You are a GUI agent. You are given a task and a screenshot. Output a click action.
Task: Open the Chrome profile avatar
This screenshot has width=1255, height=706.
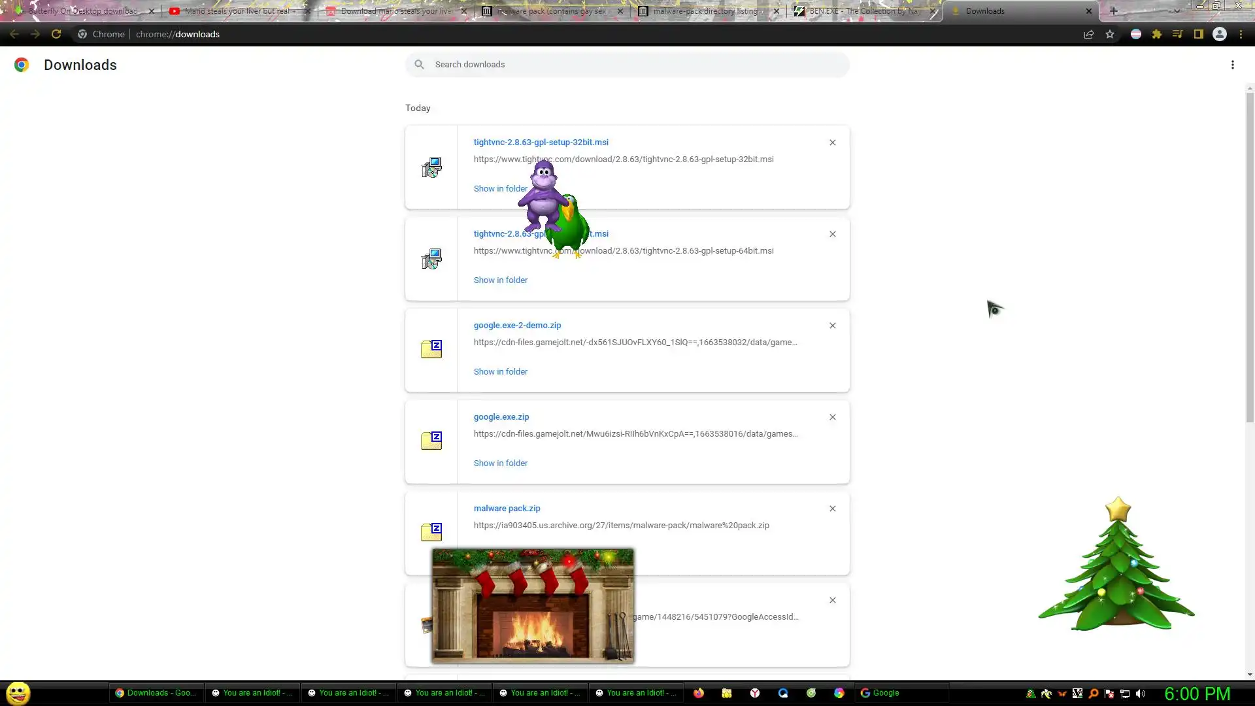[x=1220, y=34]
